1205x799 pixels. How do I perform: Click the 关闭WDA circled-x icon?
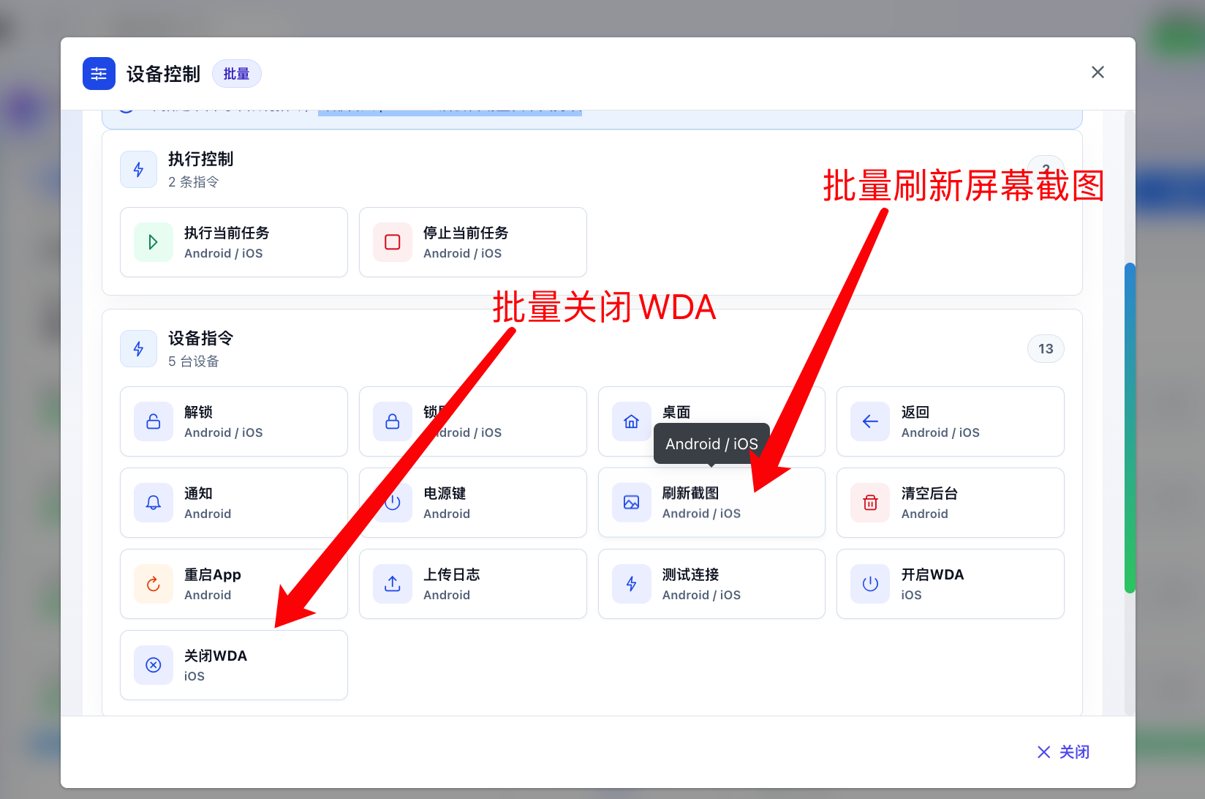tap(154, 665)
